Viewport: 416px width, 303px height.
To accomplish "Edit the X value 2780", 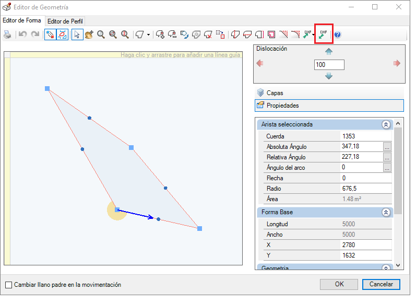I will 366,245.
